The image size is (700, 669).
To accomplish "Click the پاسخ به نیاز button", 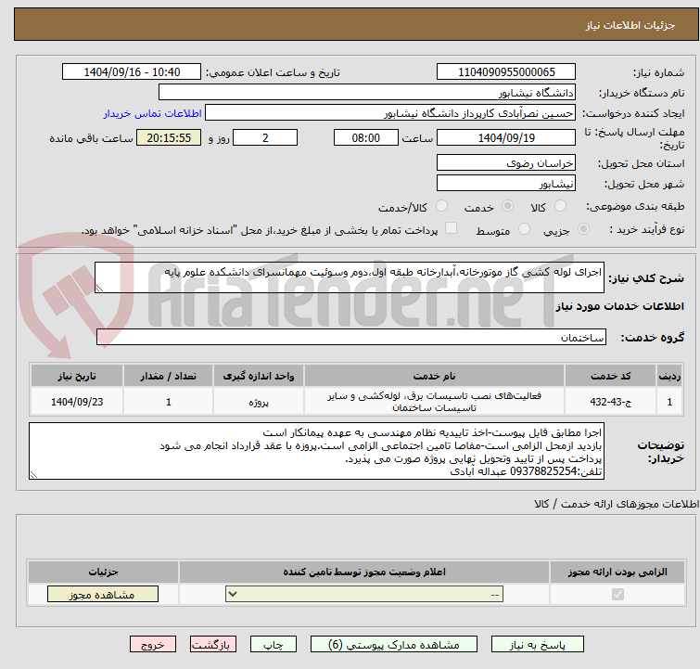I will coord(537,645).
